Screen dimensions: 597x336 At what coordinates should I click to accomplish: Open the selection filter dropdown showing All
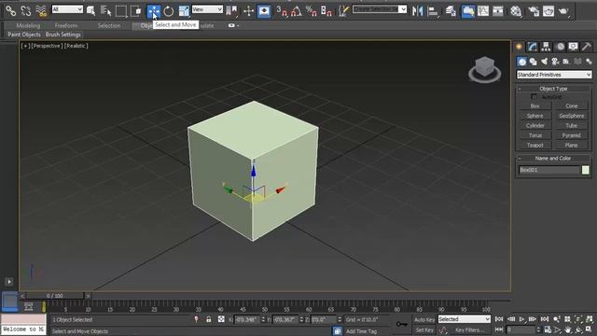[x=67, y=9]
